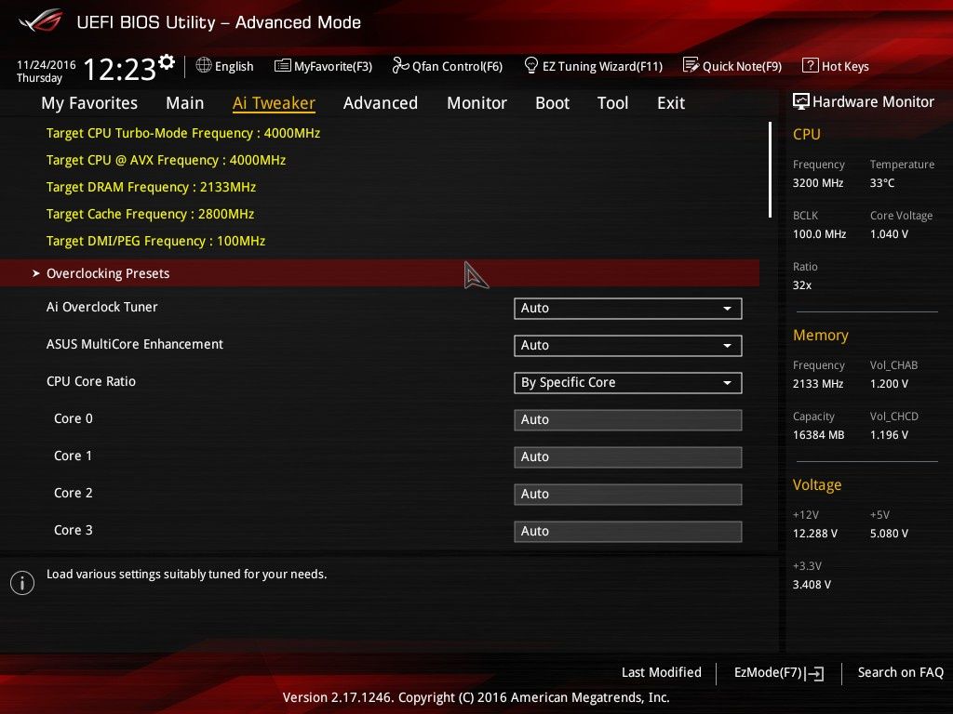Click Search on FAQ link
The image size is (953, 714).
(x=900, y=672)
